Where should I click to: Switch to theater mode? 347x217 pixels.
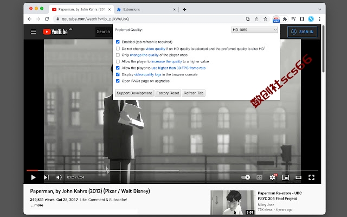click(x=298, y=177)
